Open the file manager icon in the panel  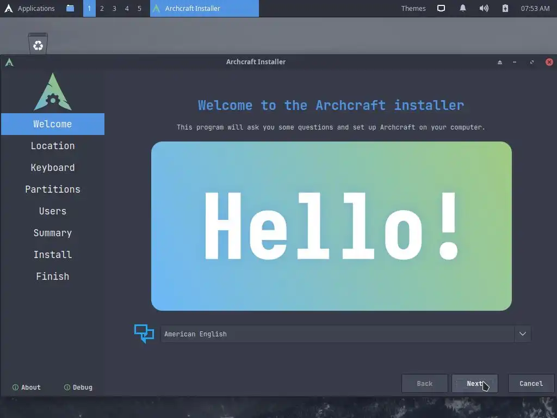pyautogui.click(x=70, y=8)
